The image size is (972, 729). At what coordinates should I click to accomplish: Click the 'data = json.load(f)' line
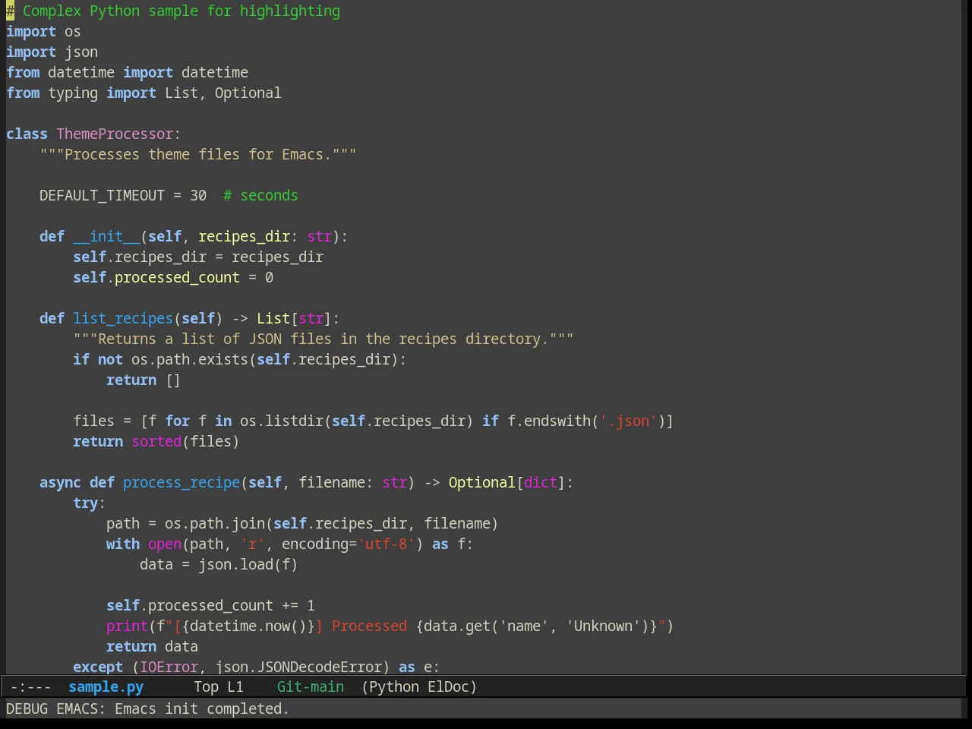(219, 565)
